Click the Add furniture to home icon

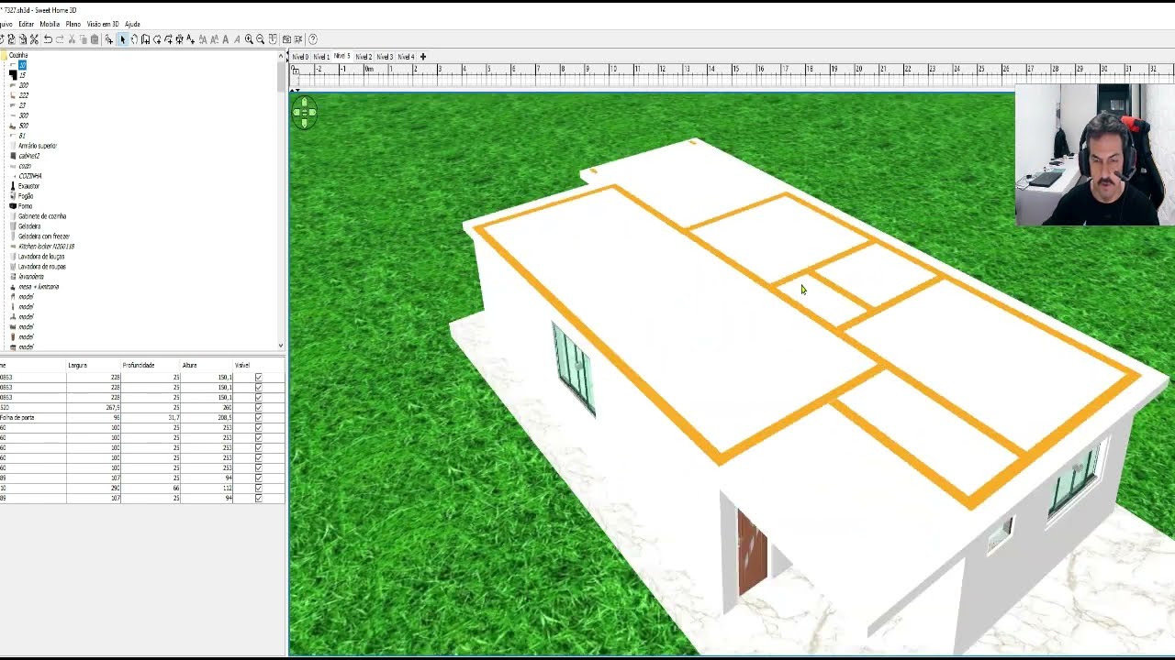point(108,39)
